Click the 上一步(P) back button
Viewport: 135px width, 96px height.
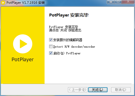[x=78, y=90]
